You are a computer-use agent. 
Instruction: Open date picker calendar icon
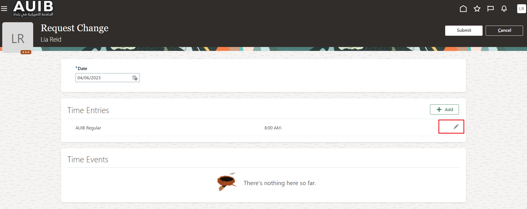[135, 78]
